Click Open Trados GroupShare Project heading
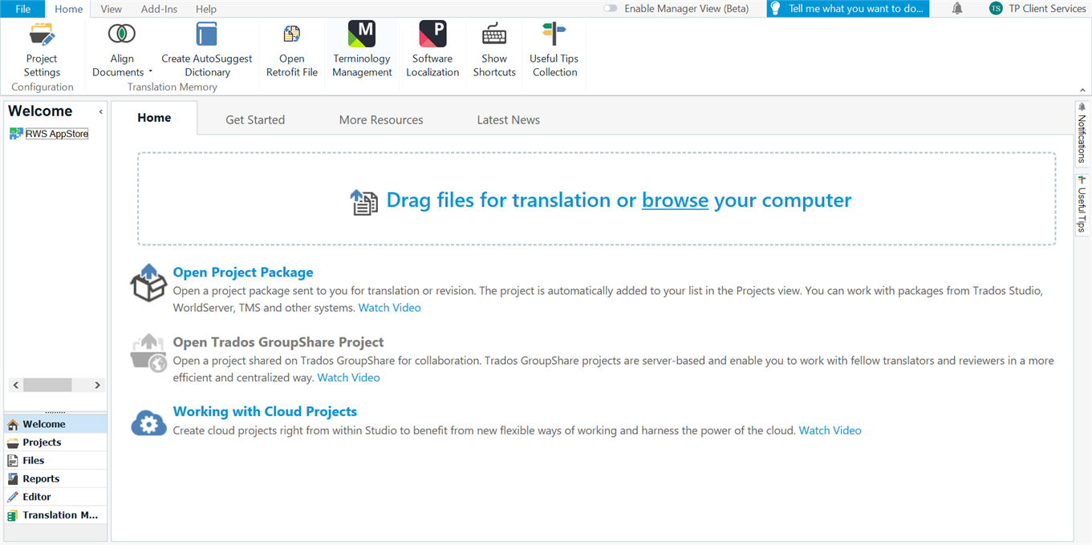 pos(278,342)
